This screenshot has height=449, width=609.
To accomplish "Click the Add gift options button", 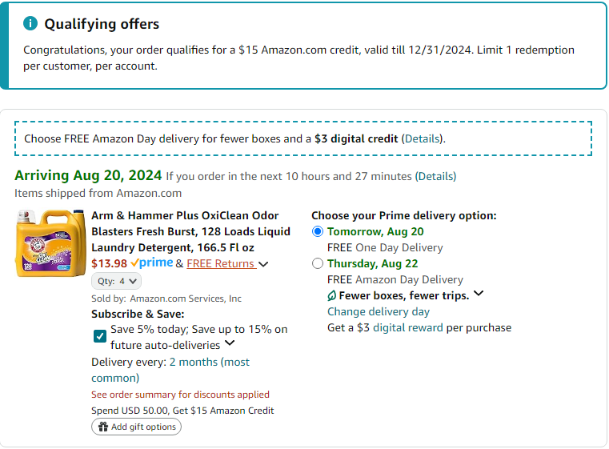I will (x=137, y=427).
